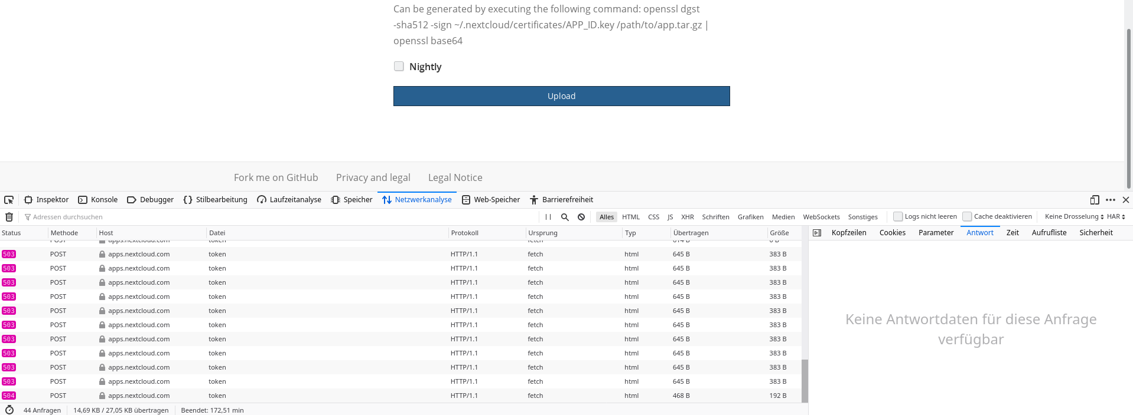The height and width of the screenshot is (415, 1133).
Task: Open the Konsole tab
Action: click(x=98, y=200)
